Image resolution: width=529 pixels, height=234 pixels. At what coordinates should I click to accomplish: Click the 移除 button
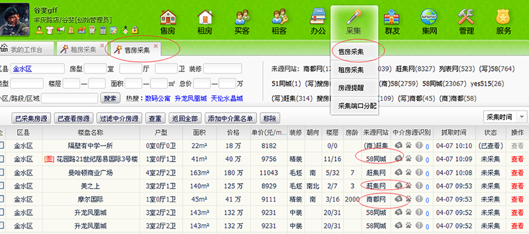(x=270, y=118)
